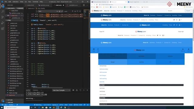Switch to the TERMINAL panel tab
Image resolution: width=194 pixels, height=109 pixels.
click(x=35, y=90)
